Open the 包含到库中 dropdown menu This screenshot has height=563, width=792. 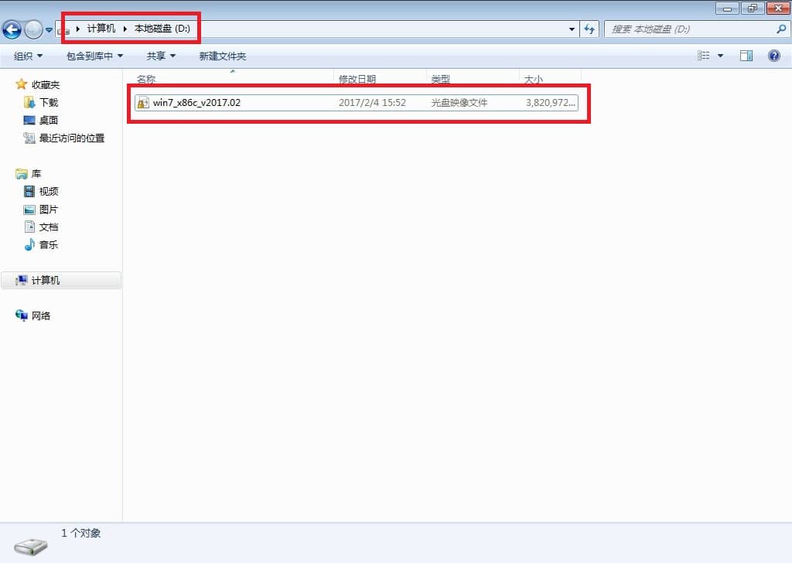pyautogui.click(x=94, y=56)
